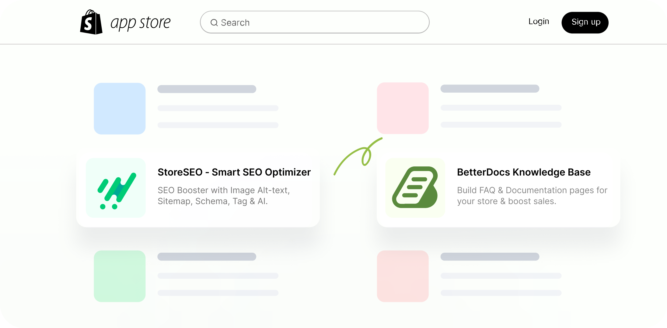Screen dimensions: 667x328
Task: Click StoreSEO description about Image Alt-text
Action: tap(224, 196)
